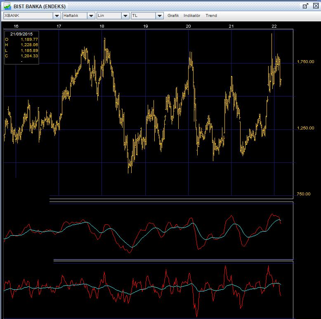Click the open value 1,189.77
The width and height of the screenshot is (321, 319).
(x=29, y=39)
